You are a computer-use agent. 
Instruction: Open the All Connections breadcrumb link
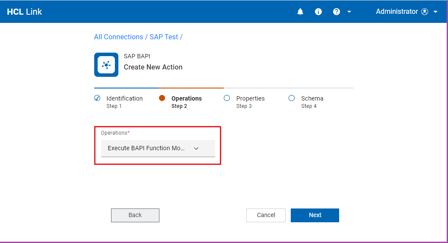coord(118,37)
